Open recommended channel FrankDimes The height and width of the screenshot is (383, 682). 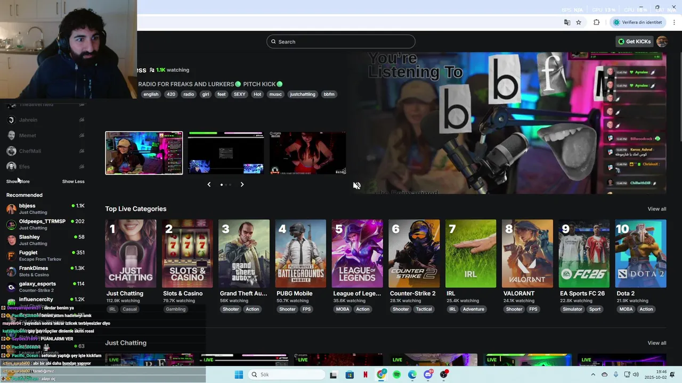(45, 271)
